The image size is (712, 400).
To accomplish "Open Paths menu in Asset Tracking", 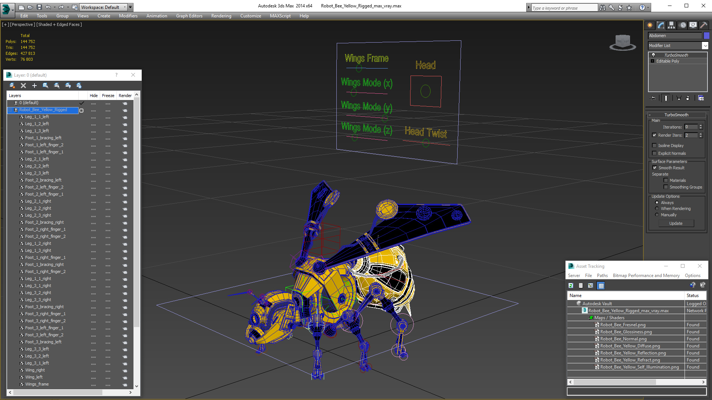I will point(602,276).
